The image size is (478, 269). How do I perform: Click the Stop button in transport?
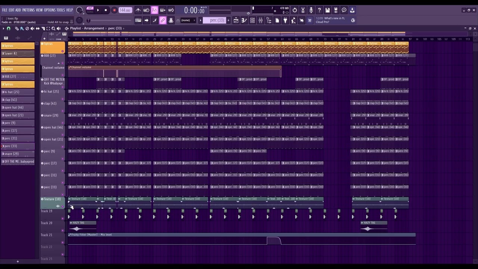(x=106, y=10)
